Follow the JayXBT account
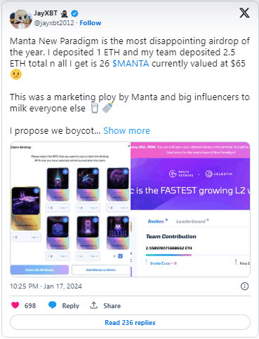 91,23
